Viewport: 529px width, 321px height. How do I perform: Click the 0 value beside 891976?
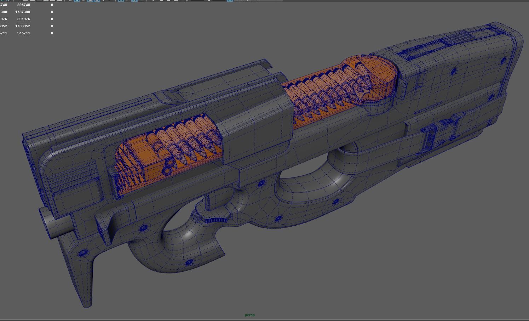coord(52,19)
